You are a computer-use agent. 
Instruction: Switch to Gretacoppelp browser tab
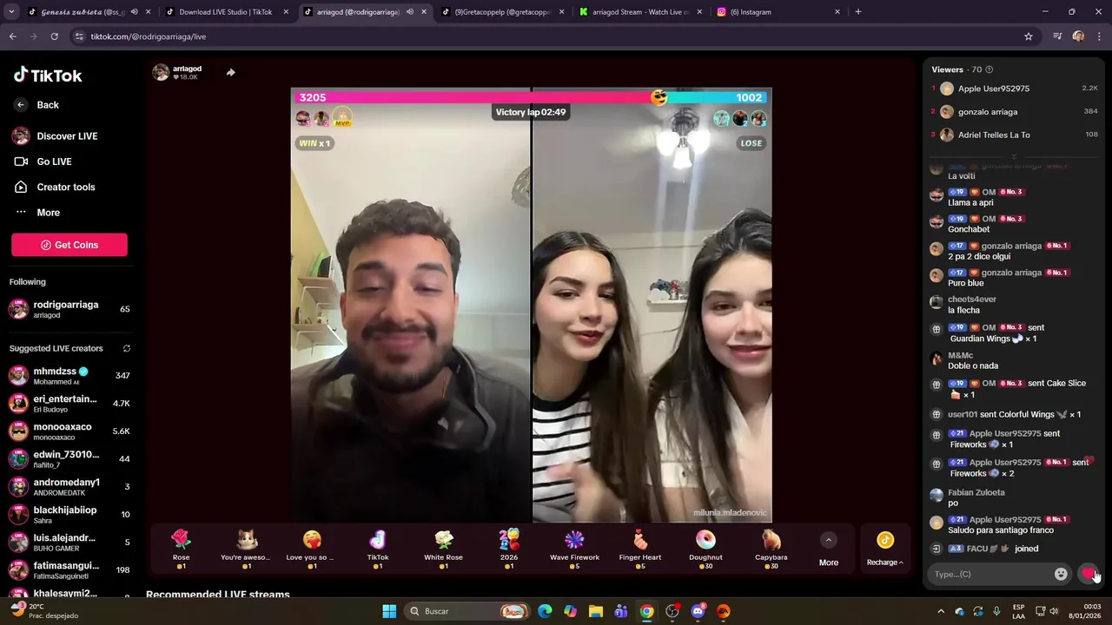pyautogui.click(x=502, y=12)
